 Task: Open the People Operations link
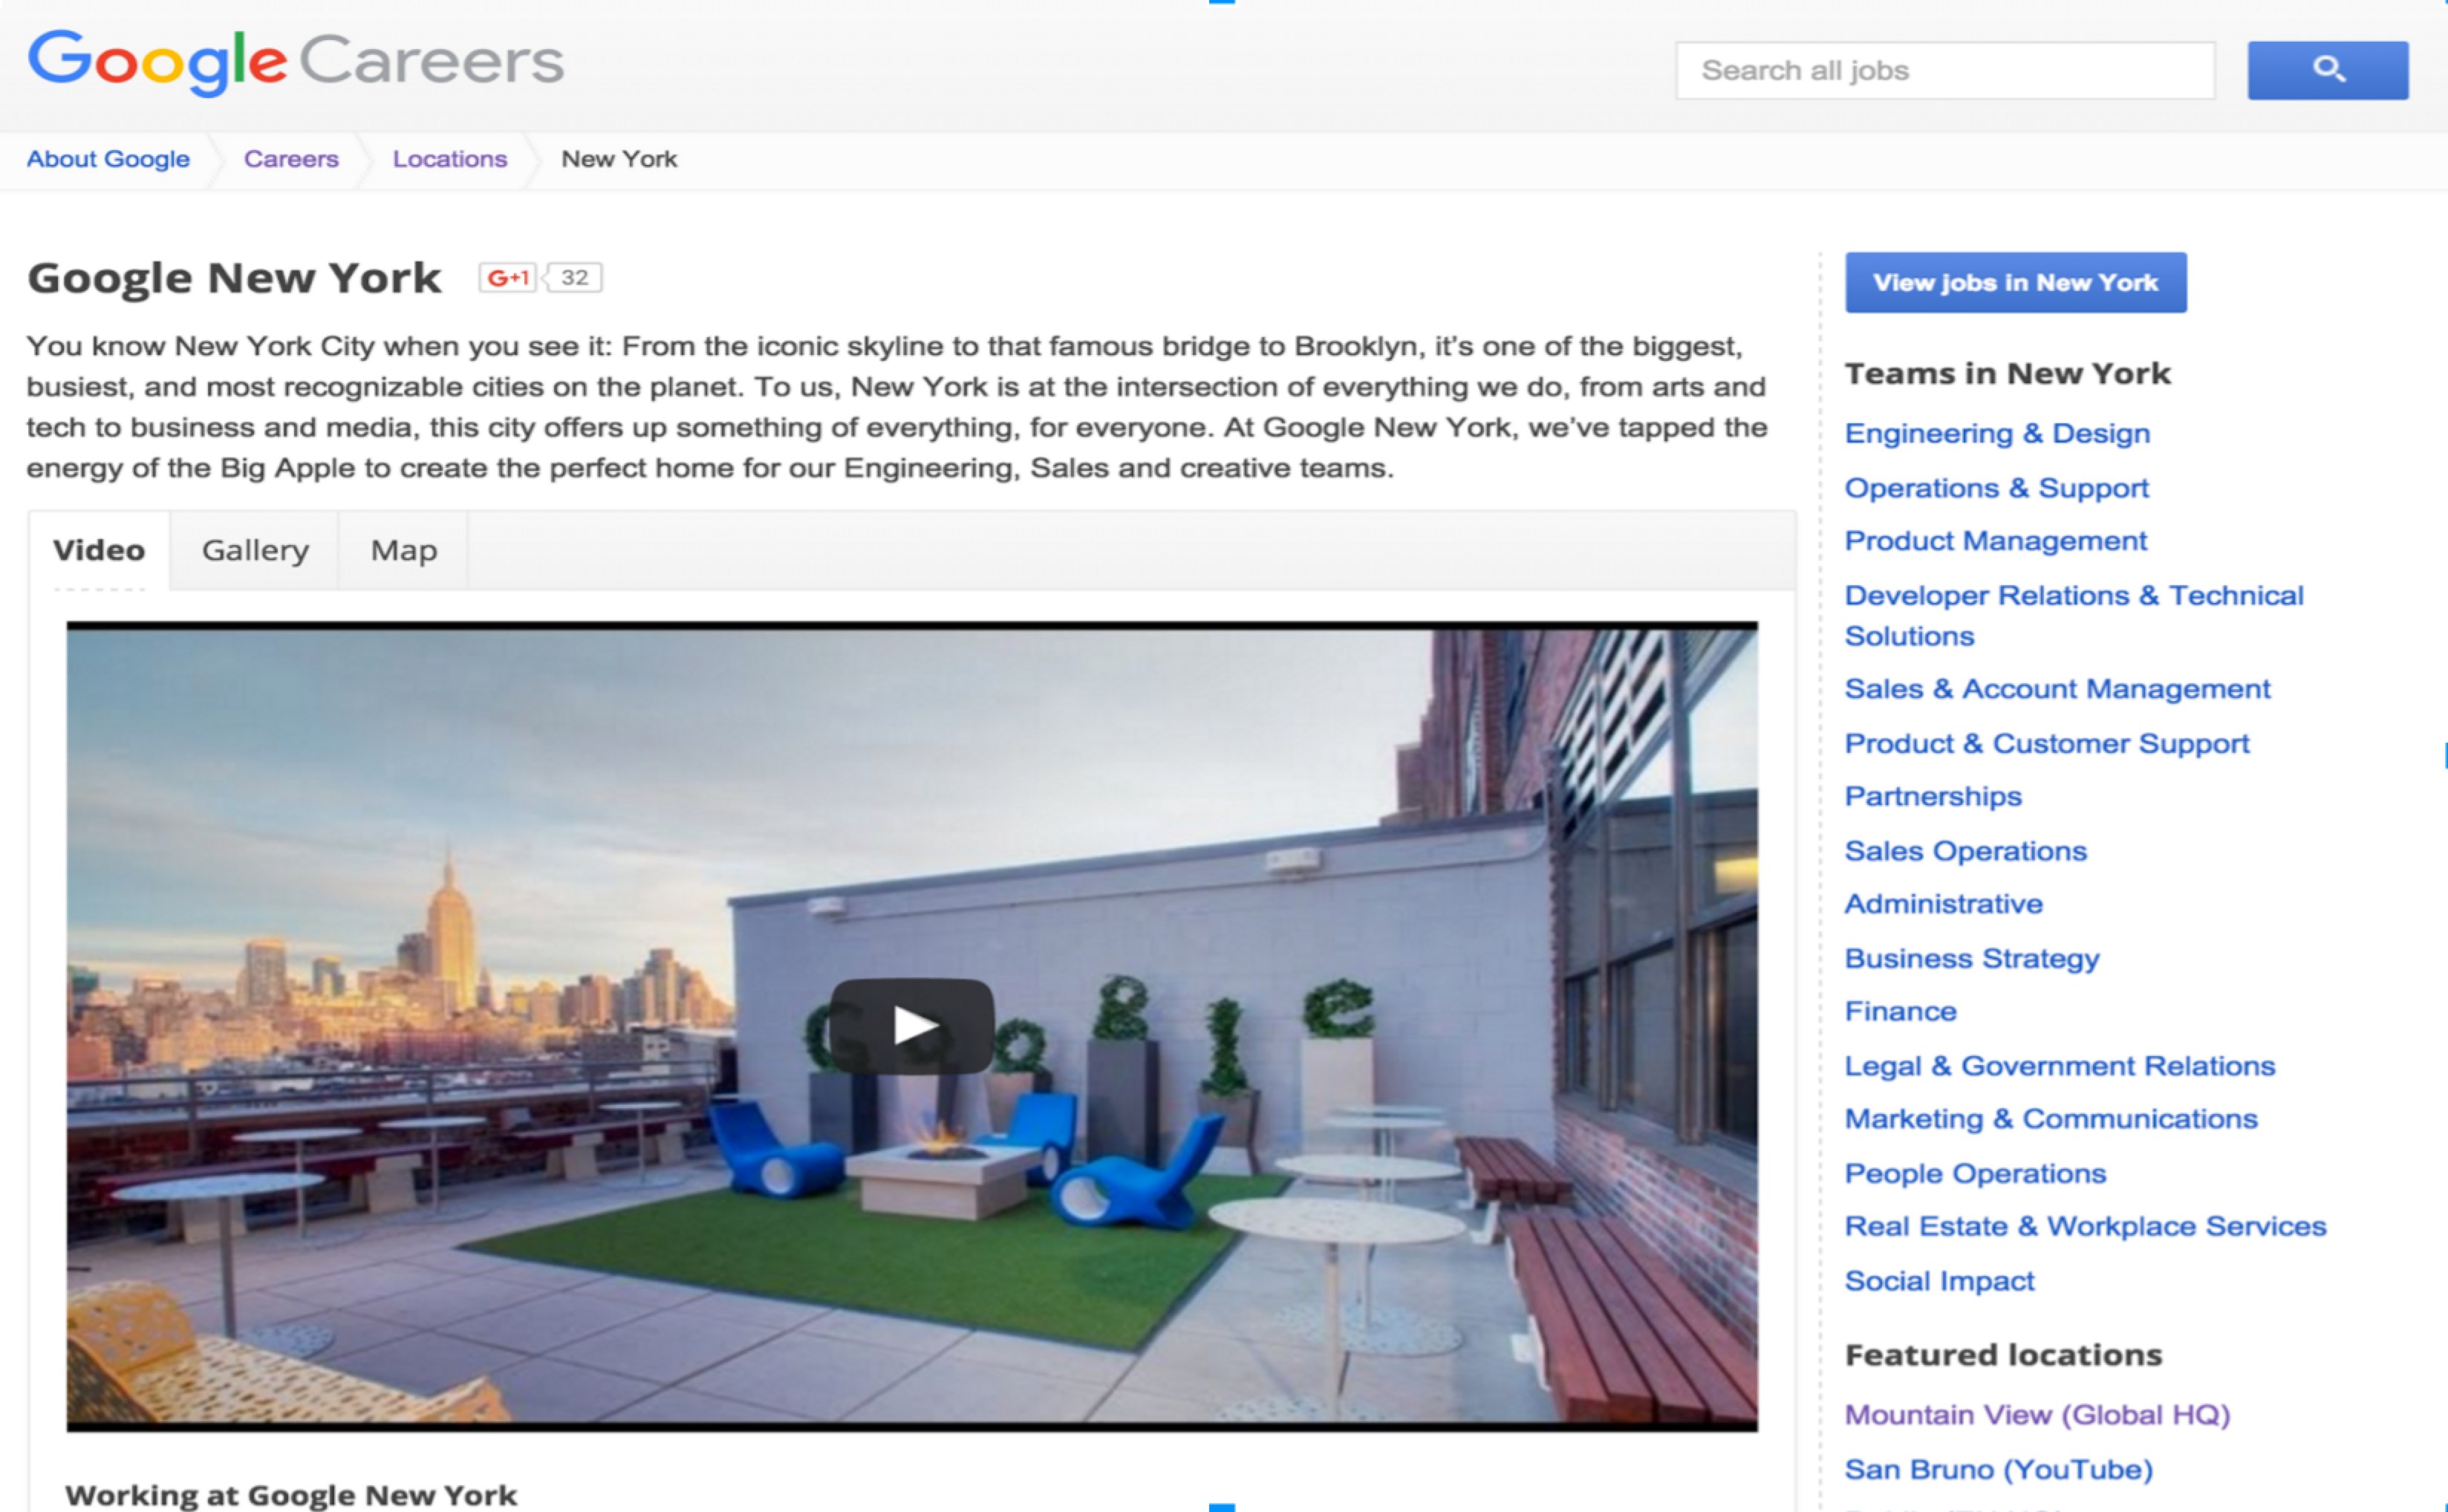1975,1174
